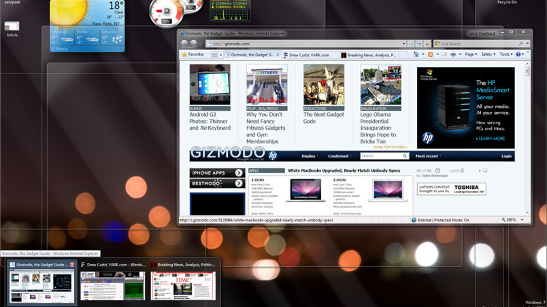Open the Print options dropdown arrow
This screenshot has height=307, width=547.
(x=460, y=54)
